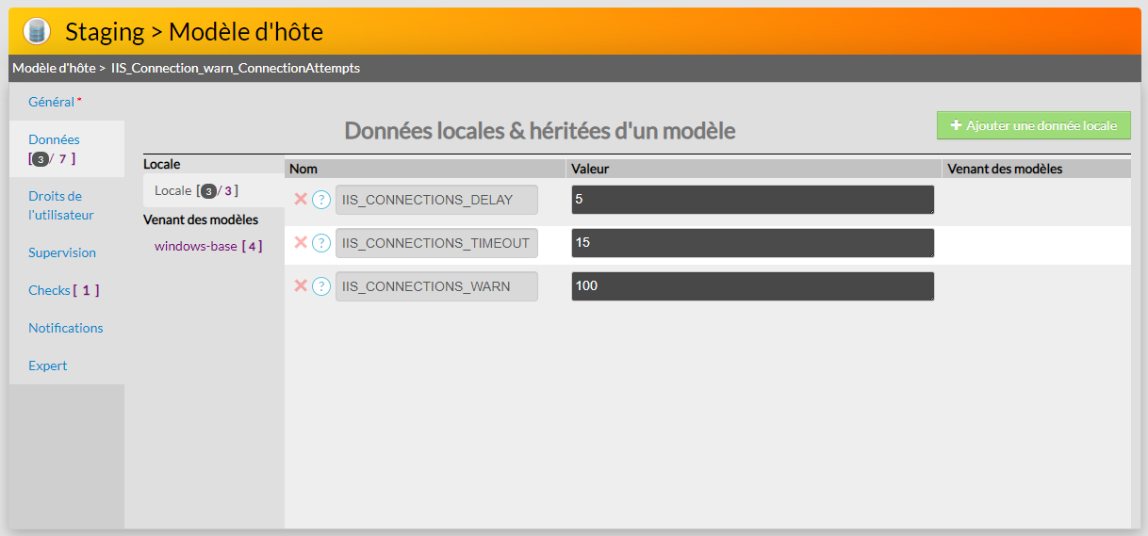The image size is (1148, 536).
Task: Open the Général tab
Action: [x=51, y=102]
